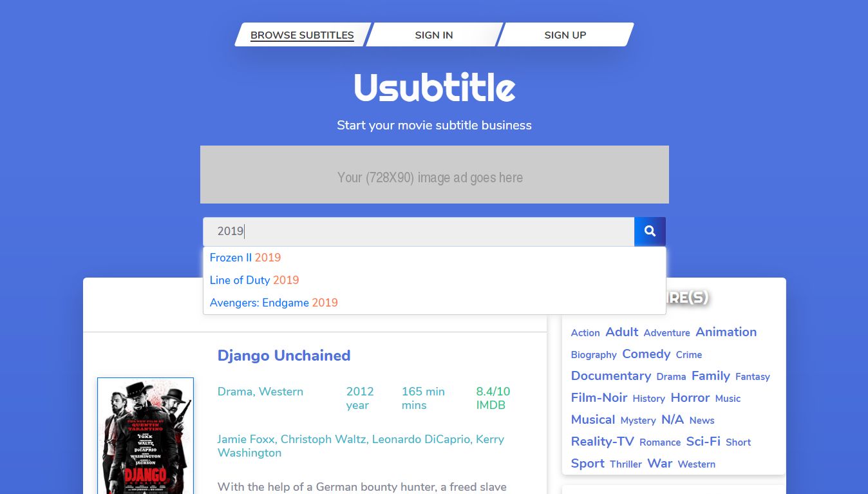Image resolution: width=868 pixels, height=494 pixels.
Task: Open the Short genre tag
Action: 738,442
